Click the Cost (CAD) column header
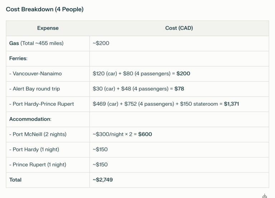This screenshot has height=198, width=275. click(x=179, y=28)
